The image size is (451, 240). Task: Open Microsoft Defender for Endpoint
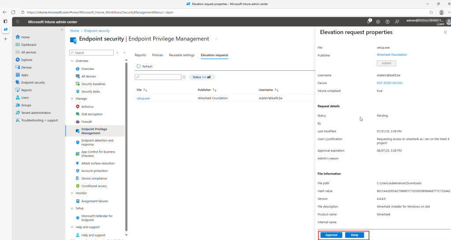point(97,218)
